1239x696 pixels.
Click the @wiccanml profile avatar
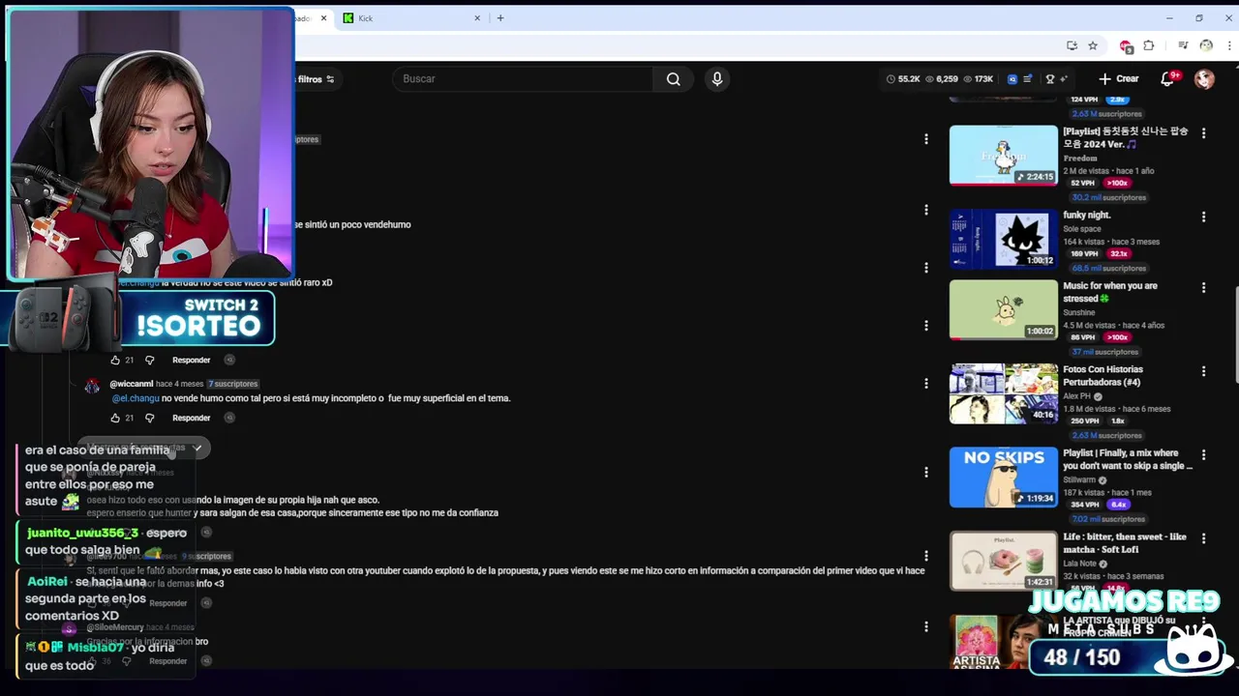[92, 387]
